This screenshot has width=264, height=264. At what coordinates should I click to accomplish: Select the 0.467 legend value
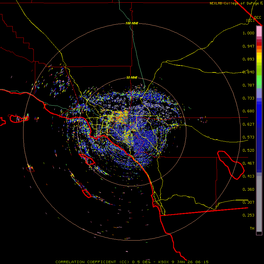pos(248,163)
